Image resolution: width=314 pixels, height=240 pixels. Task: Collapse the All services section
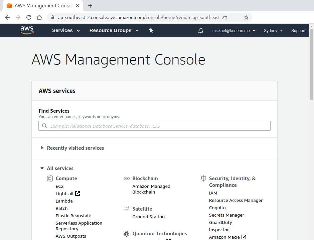pyautogui.click(x=57, y=168)
